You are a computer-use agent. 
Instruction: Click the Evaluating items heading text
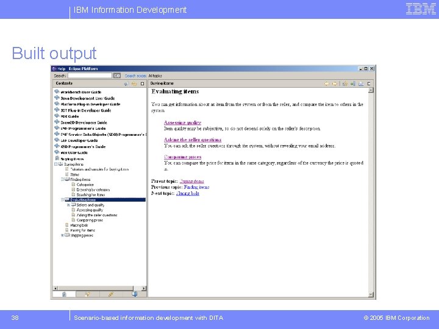pyautogui.click(x=175, y=91)
